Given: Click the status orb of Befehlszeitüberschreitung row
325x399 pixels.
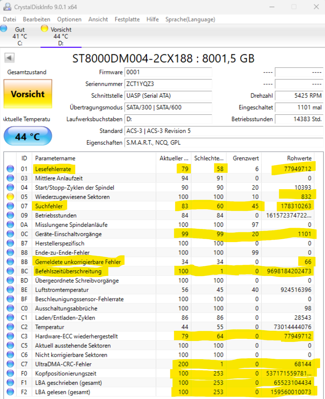Looking at the screenshot, I should [10, 271].
